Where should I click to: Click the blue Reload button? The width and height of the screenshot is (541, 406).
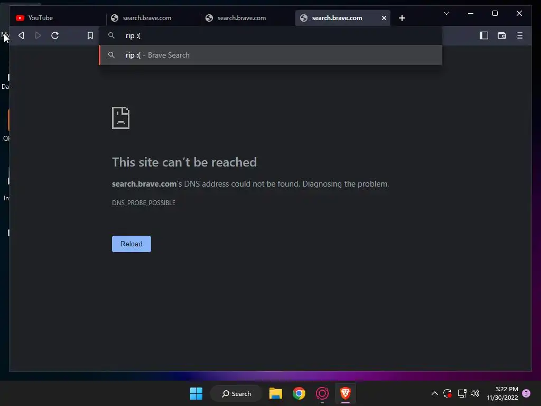(132, 244)
